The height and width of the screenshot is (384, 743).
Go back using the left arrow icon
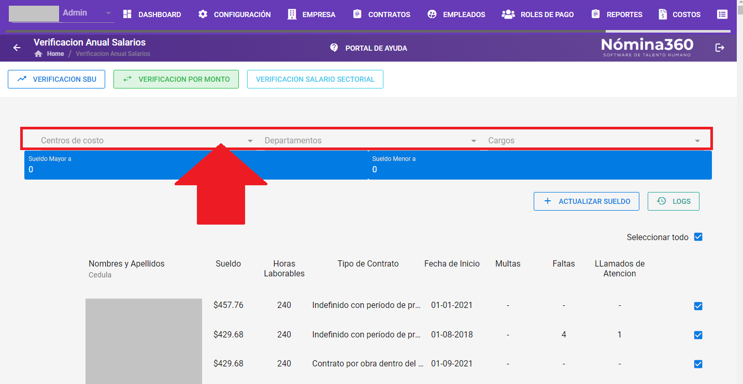[17, 48]
